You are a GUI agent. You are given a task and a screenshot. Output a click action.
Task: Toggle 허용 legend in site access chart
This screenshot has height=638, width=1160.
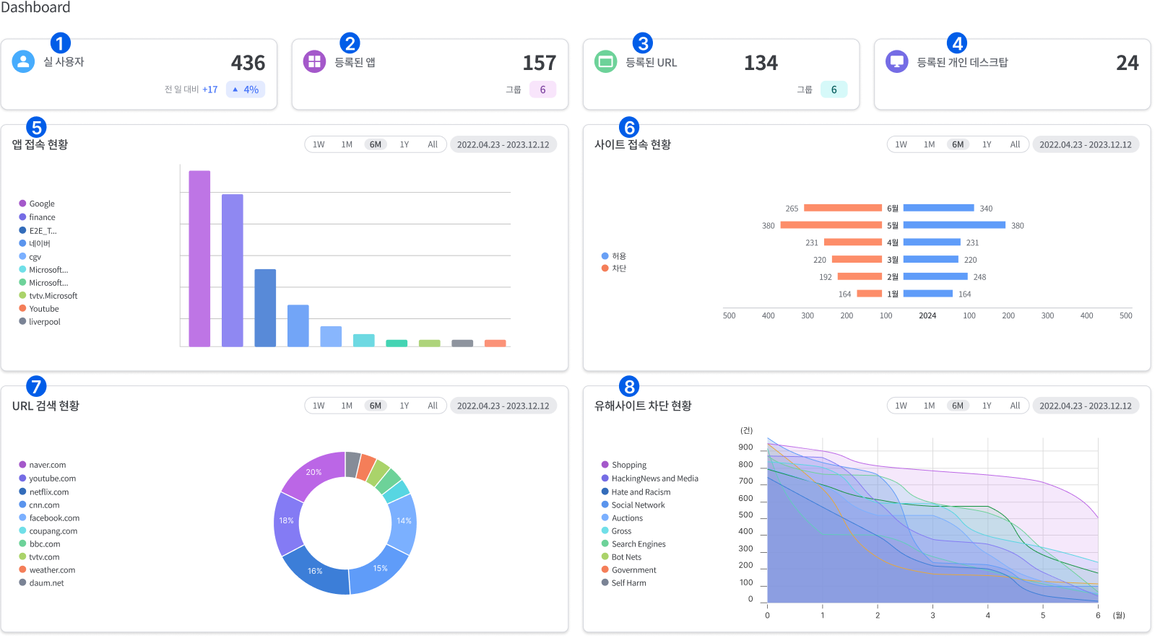point(614,256)
